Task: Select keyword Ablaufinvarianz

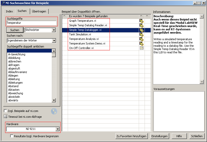Action: pos(18,72)
